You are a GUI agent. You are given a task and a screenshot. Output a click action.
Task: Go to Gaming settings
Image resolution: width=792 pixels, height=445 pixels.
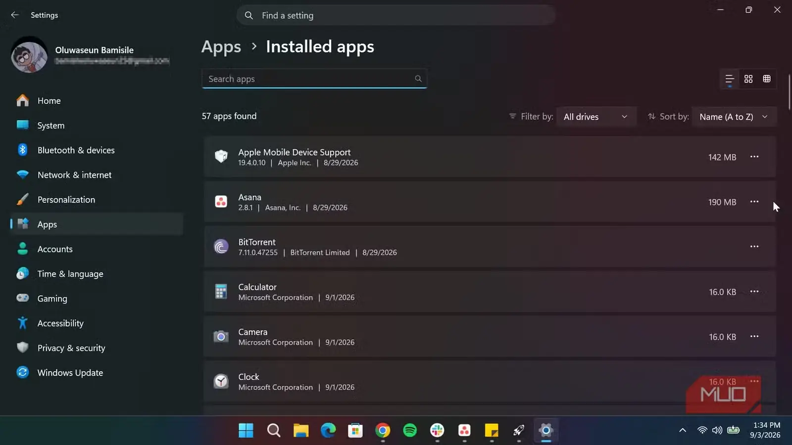pyautogui.click(x=97, y=298)
